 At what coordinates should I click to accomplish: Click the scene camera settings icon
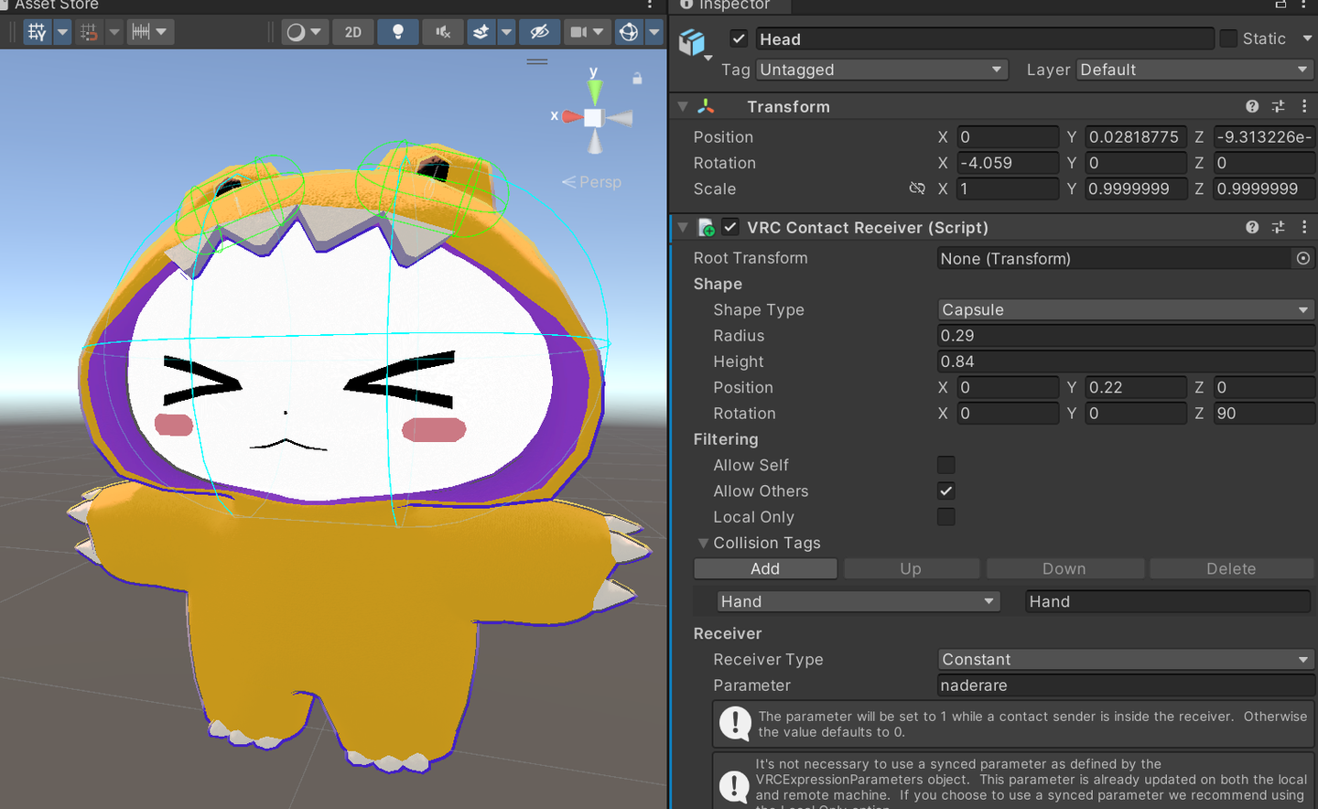point(578,32)
